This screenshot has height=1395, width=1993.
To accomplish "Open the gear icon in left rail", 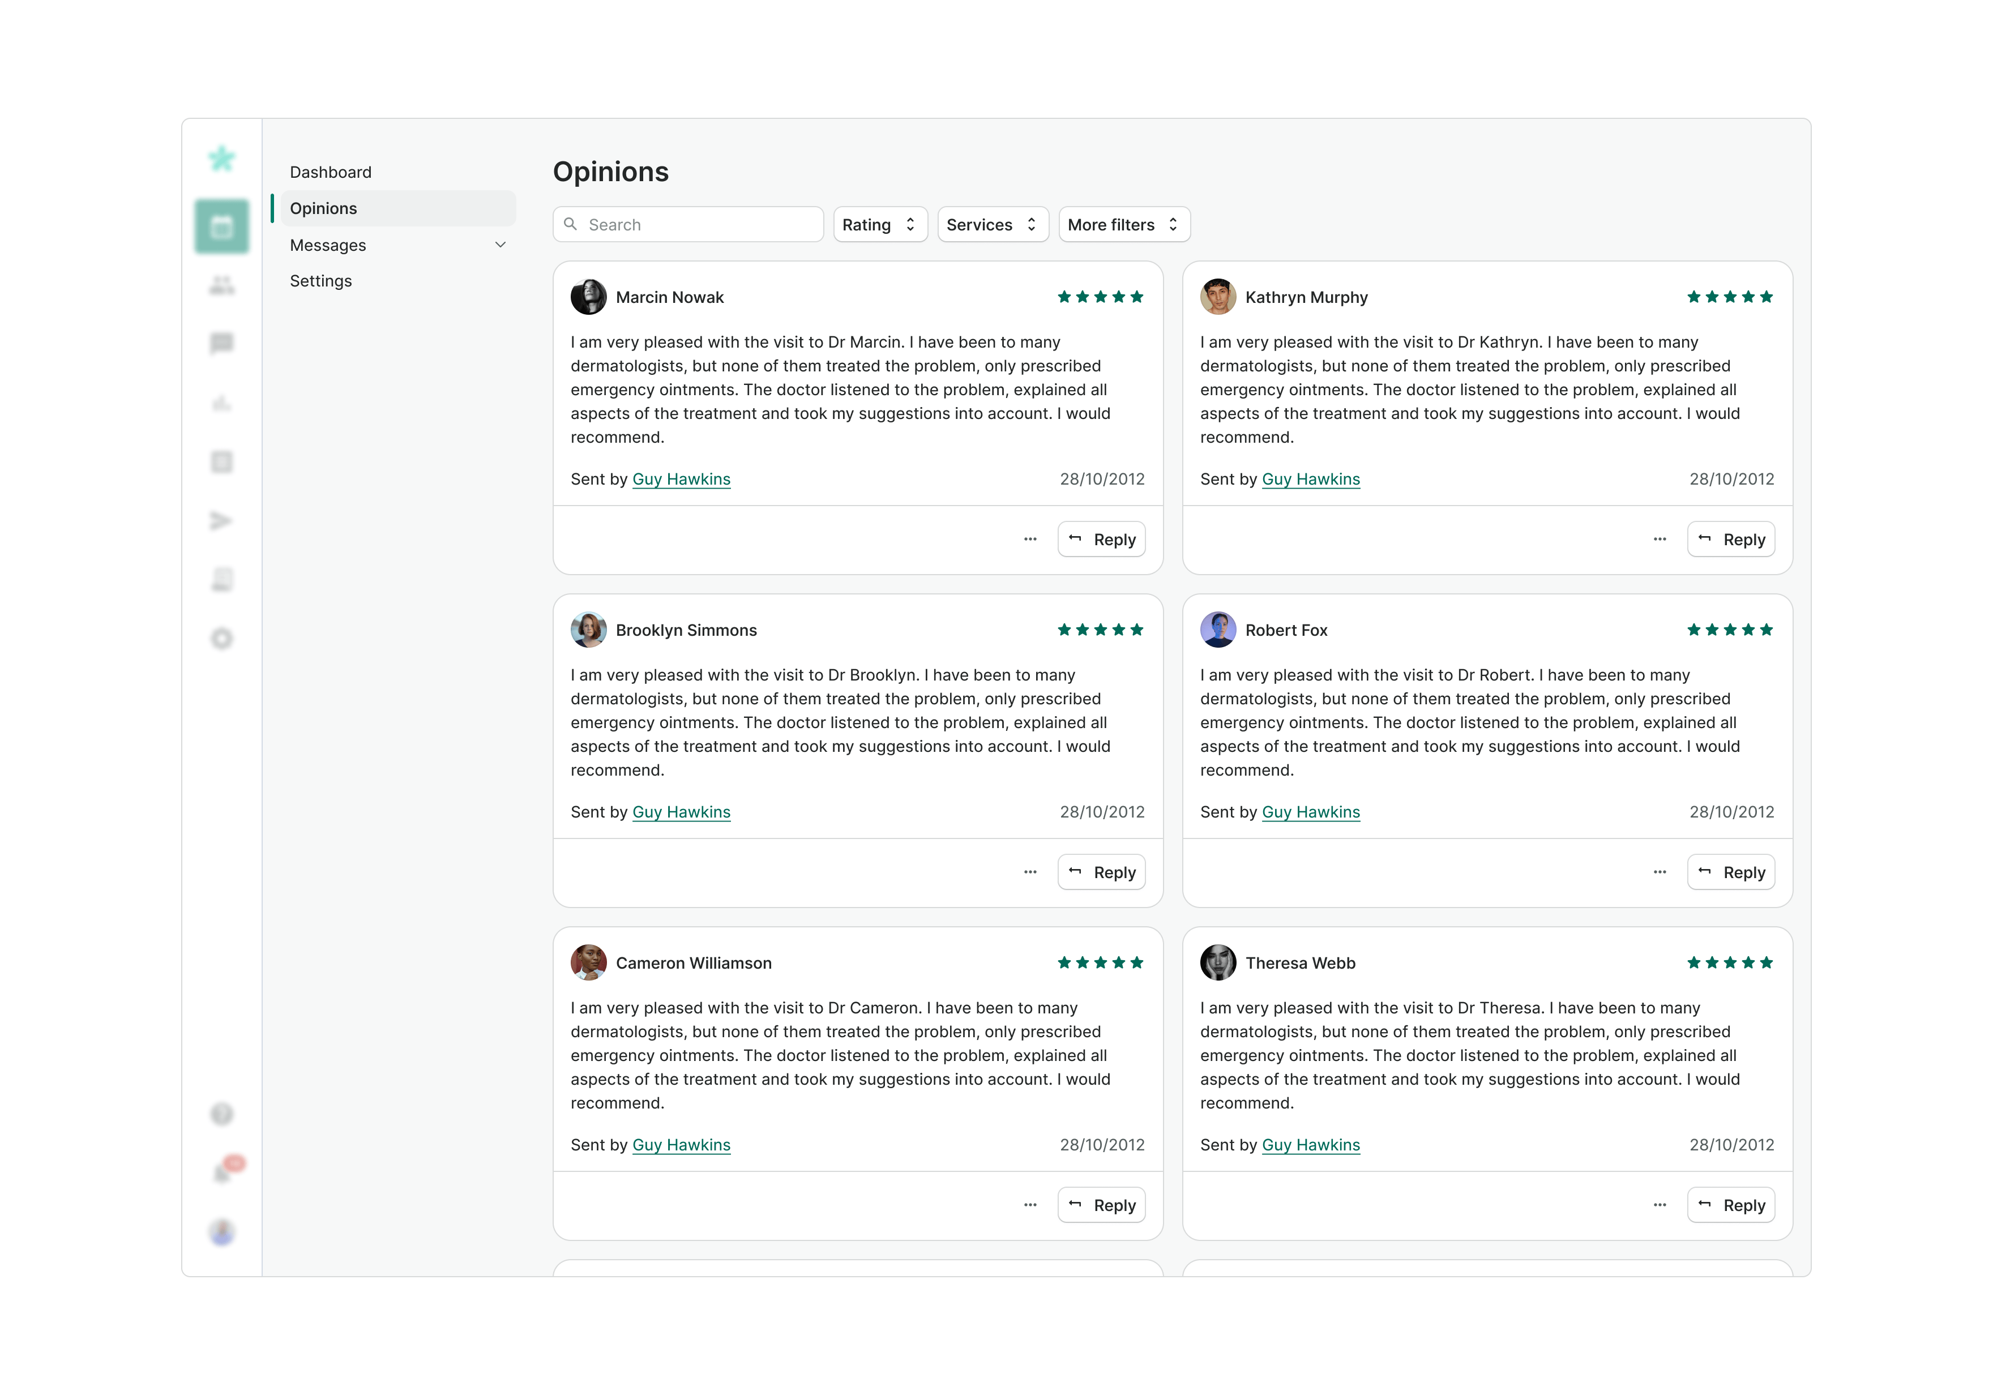I will pyautogui.click(x=221, y=639).
